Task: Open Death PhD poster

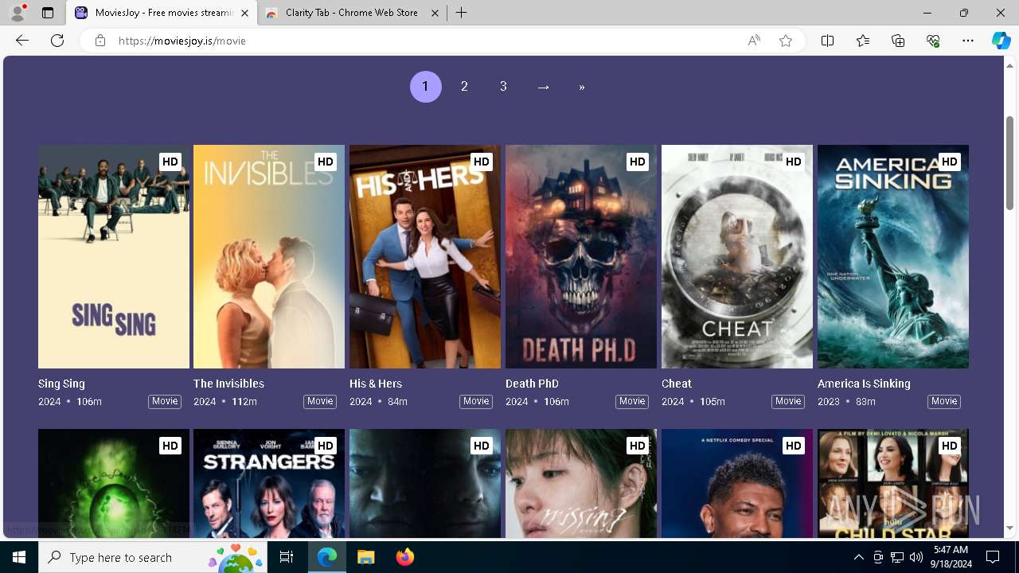Action: [581, 256]
